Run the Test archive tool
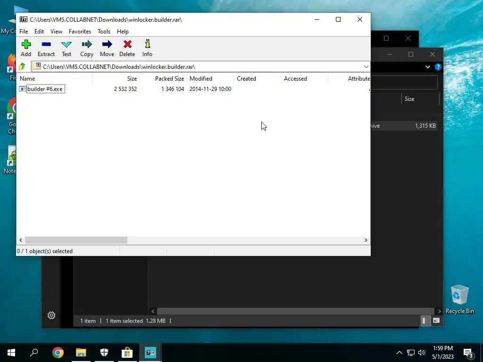 tap(67, 48)
